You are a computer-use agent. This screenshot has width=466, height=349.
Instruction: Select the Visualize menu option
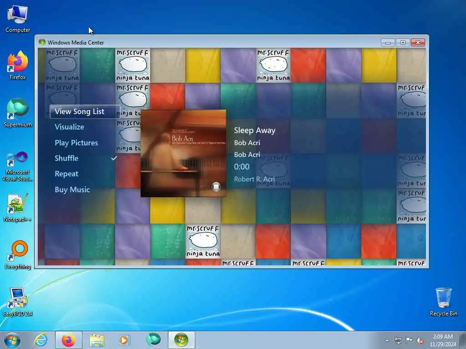point(69,127)
